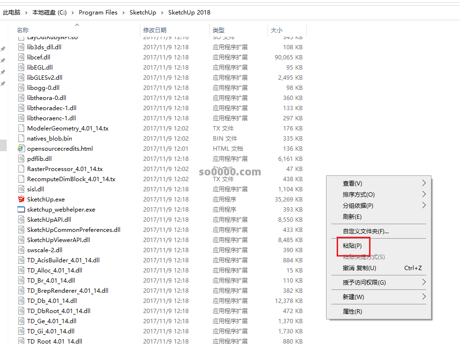Click the sketchup_webhelper.exe window icon

click(21, 210)
